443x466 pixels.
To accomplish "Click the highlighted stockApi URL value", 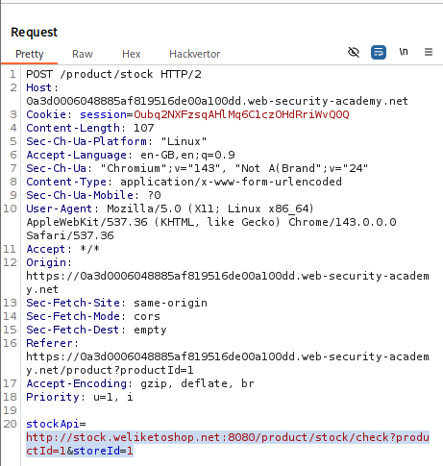I will (x=228, y=444).
